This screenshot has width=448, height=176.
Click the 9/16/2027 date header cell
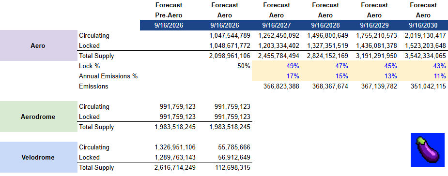(276, 26)
